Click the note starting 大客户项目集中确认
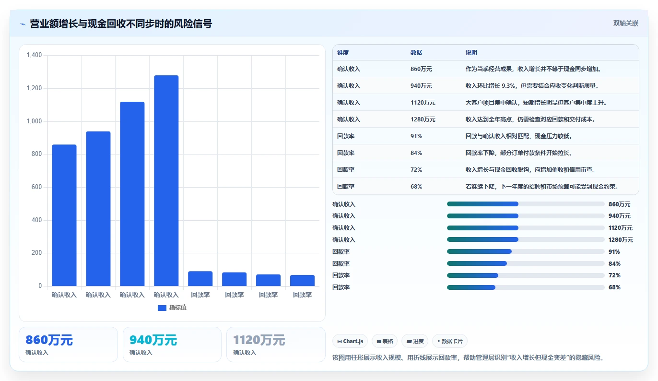 pos(537,103)
